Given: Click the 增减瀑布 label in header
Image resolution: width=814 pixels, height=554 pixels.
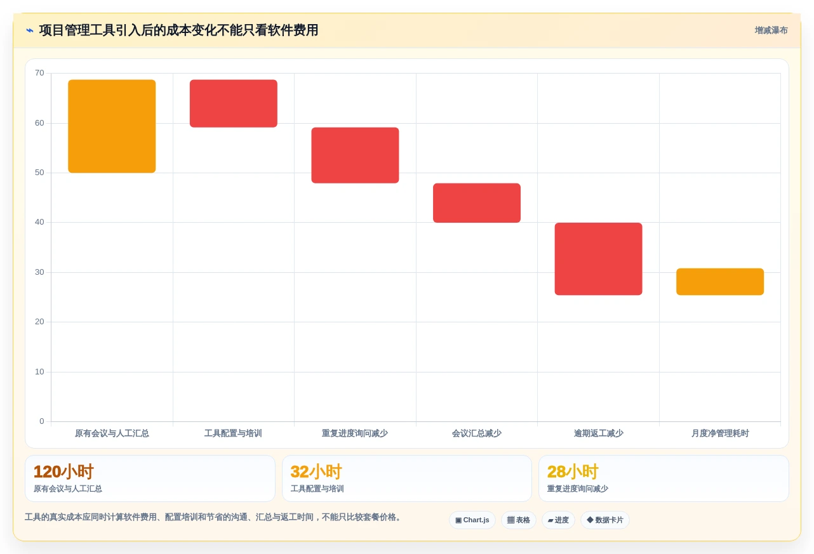Looking at the screenshot, I should 771,30.
